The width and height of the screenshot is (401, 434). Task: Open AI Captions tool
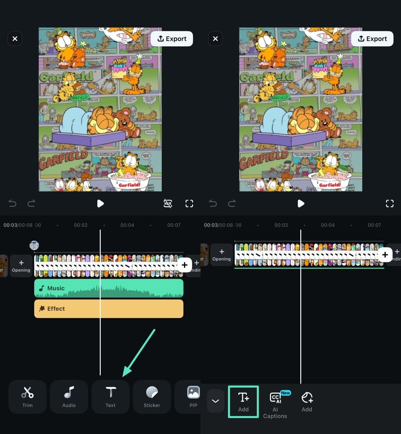click(275, 405)
